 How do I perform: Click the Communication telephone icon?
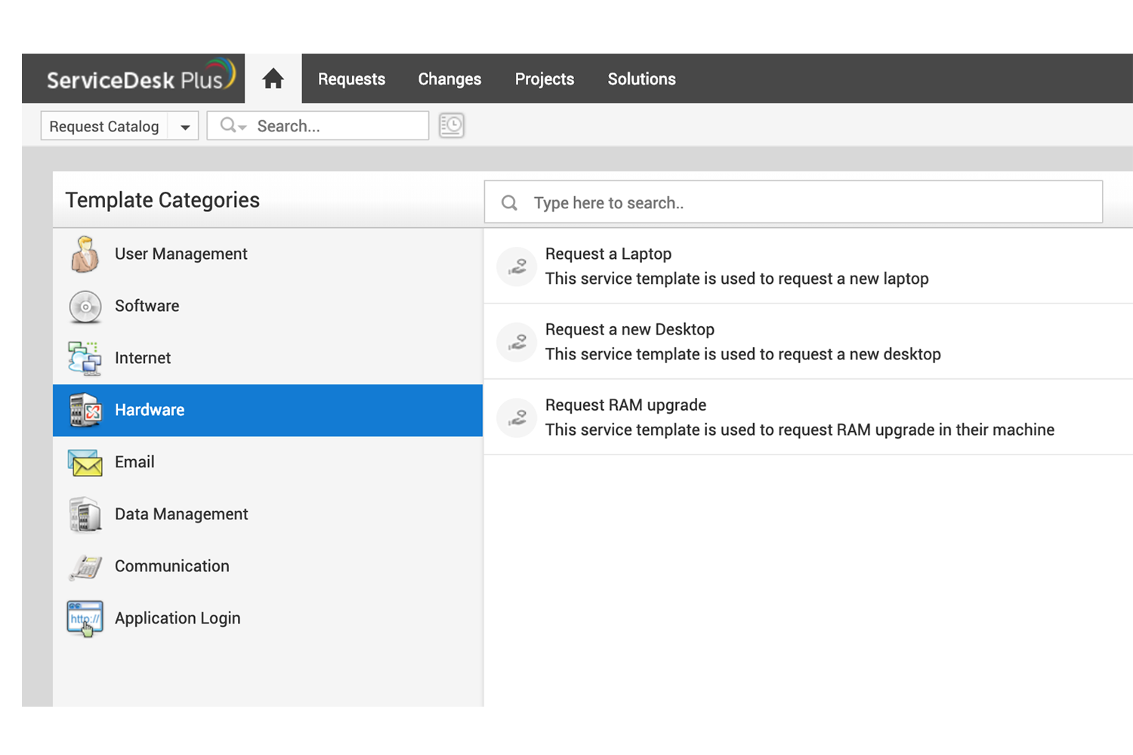[x=85, y=566]
